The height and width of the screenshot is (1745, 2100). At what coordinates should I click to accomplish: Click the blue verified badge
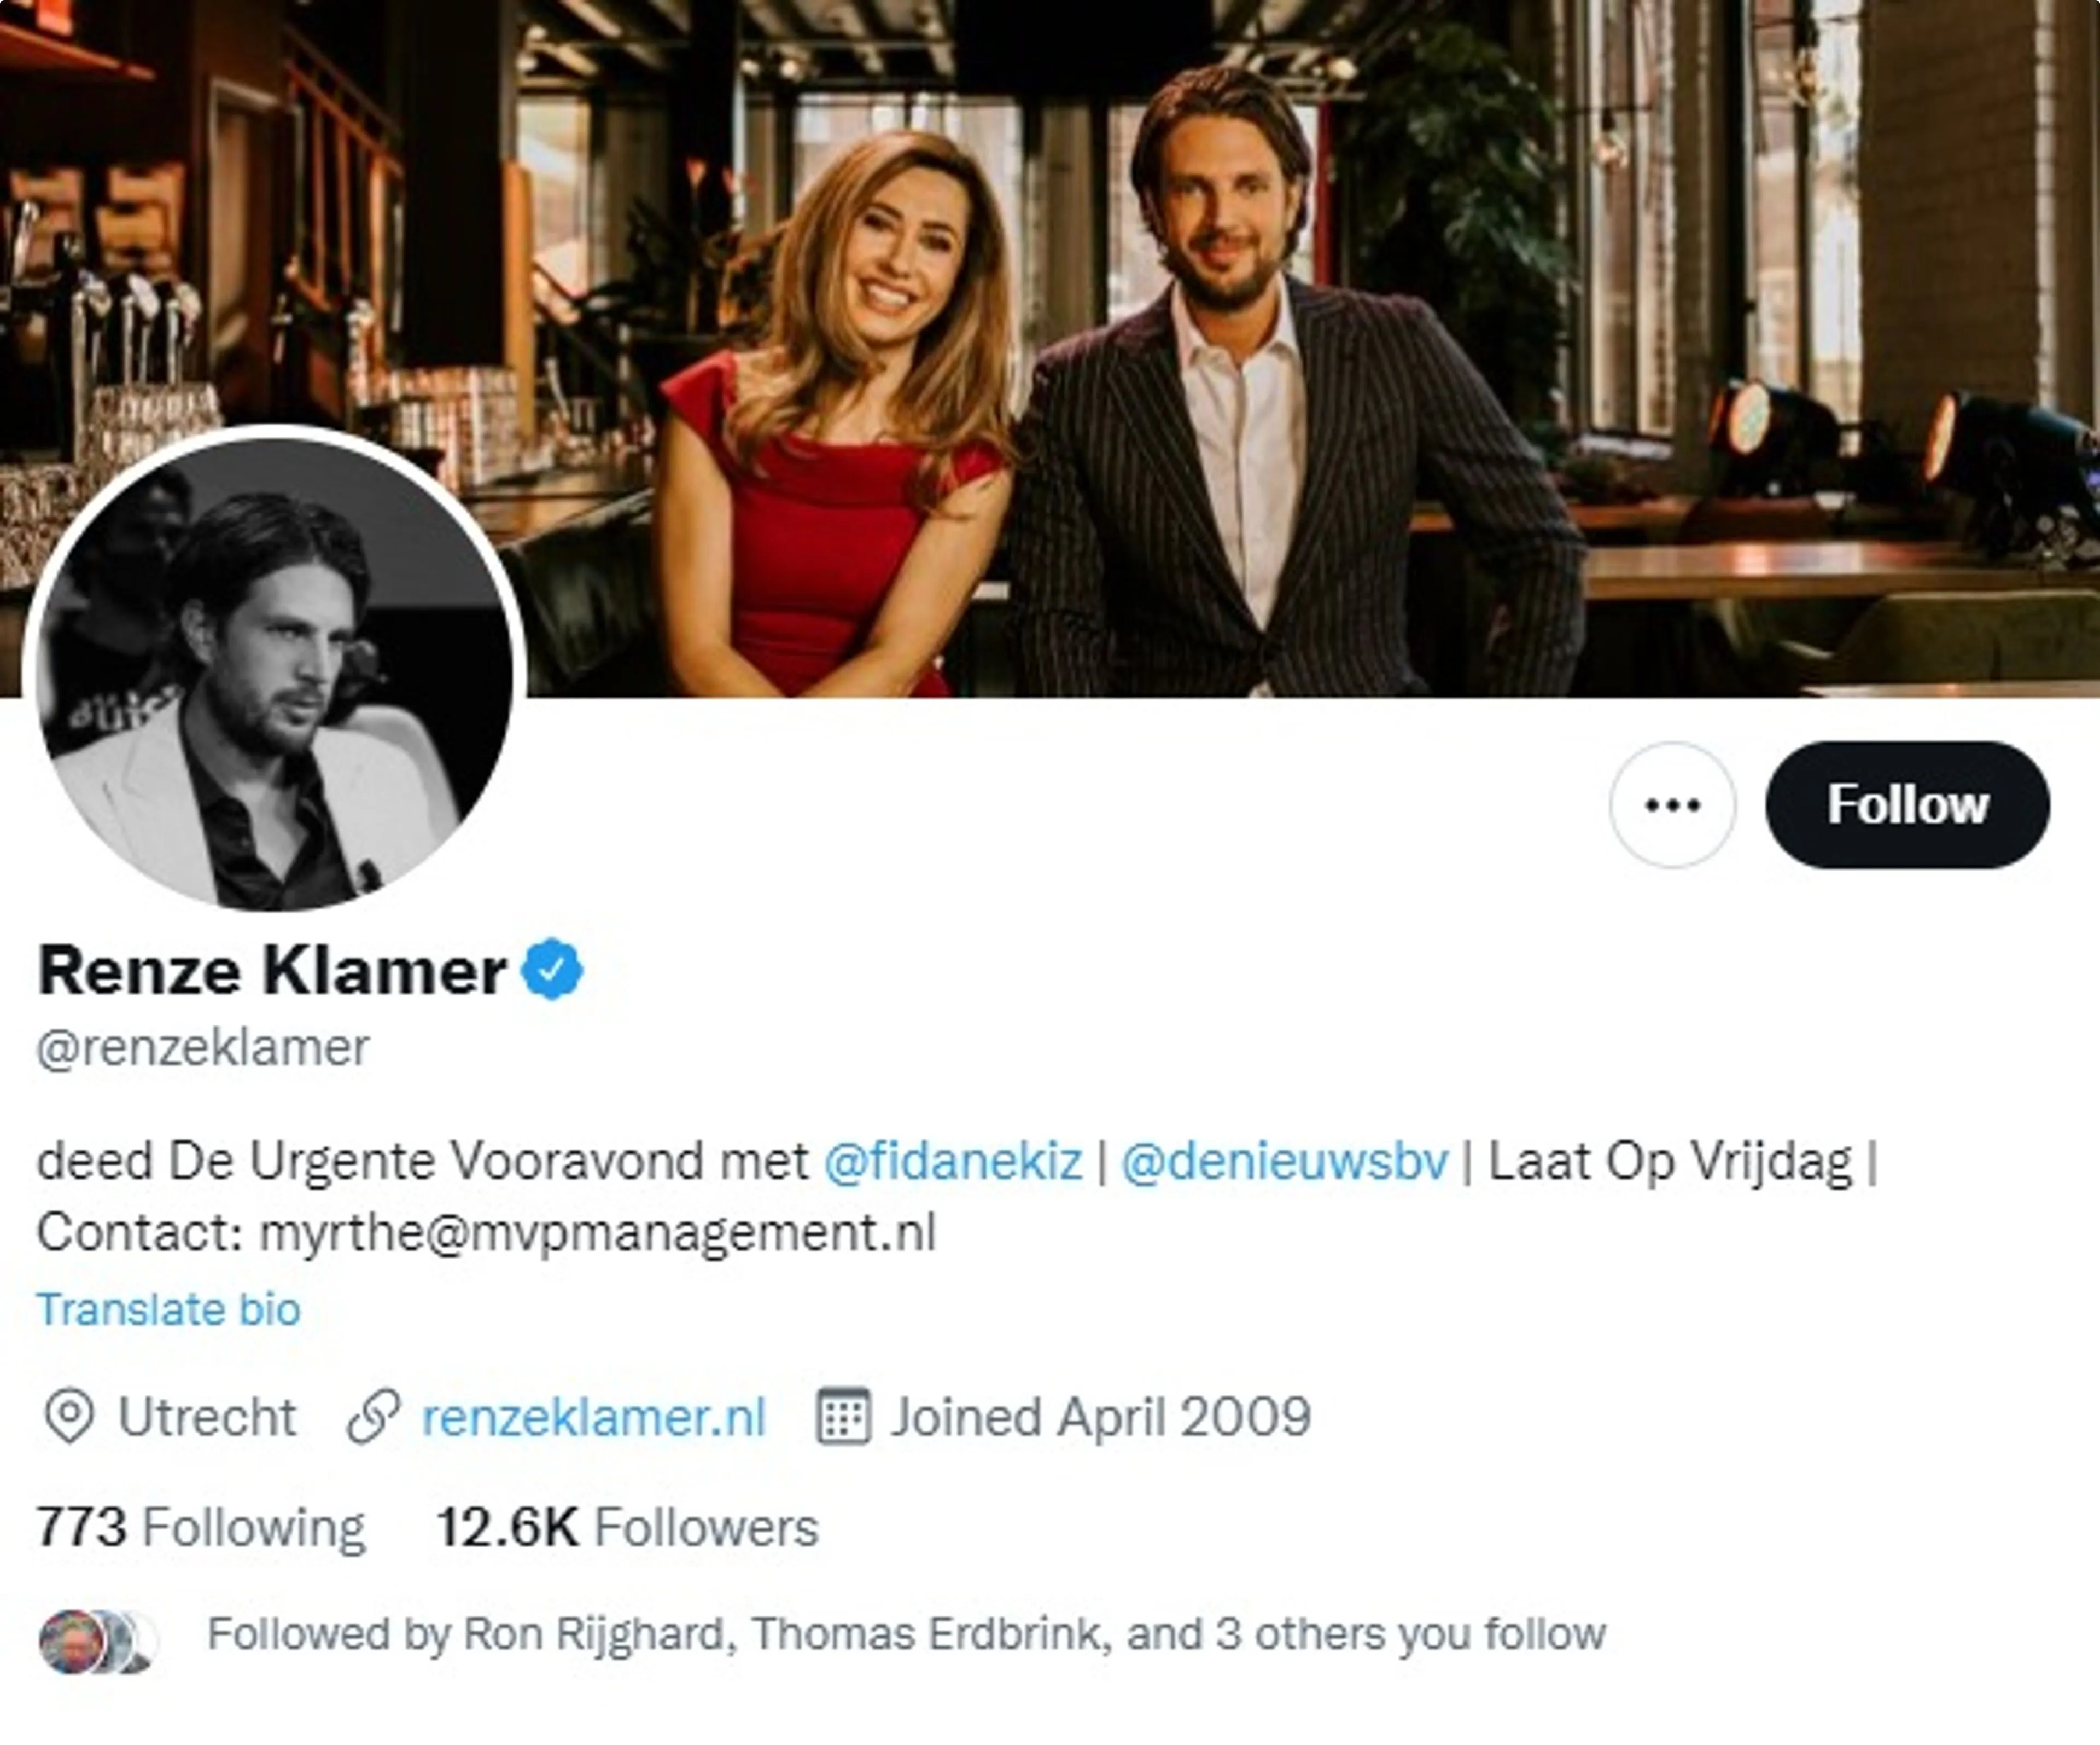(x=552, y=969)
